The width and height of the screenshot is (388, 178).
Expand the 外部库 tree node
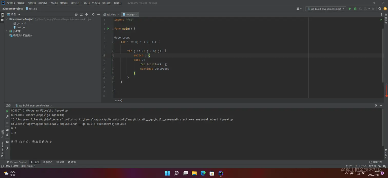[7, 31]
